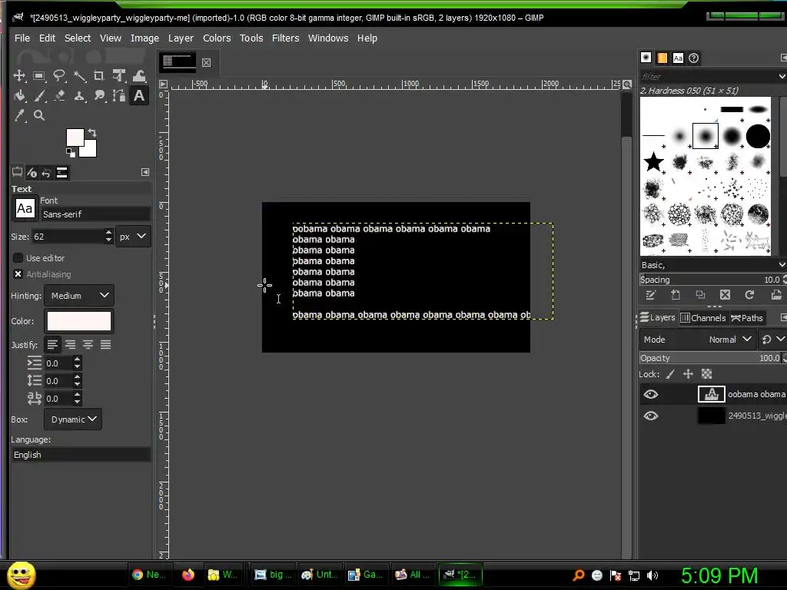The height and width of the screenshot is (590, 787).
Task: Swap foreground and background colors
Action: pyautogui.click(x=92, y=133)
